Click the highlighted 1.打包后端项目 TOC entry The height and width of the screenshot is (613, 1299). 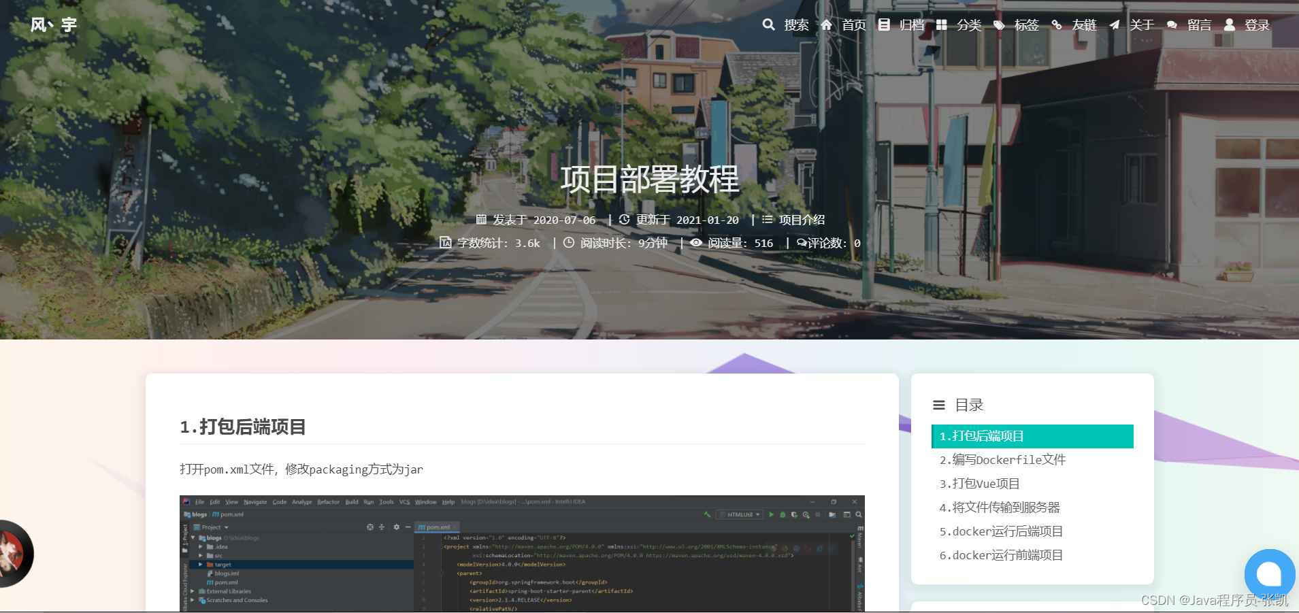pyautogui.click(x=983, y=436)
